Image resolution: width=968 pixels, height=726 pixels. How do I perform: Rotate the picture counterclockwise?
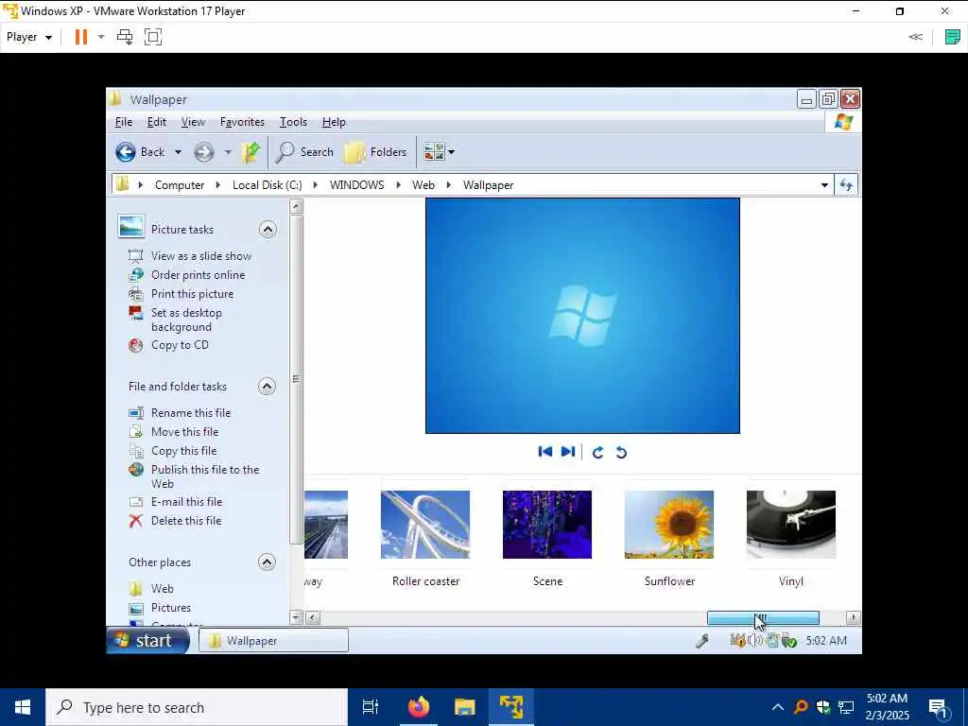[621, 453]
